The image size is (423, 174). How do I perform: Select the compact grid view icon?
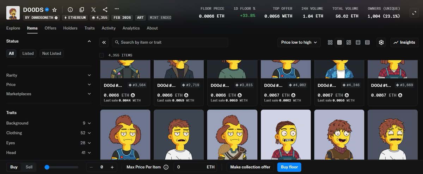click(x=339, y=42)
